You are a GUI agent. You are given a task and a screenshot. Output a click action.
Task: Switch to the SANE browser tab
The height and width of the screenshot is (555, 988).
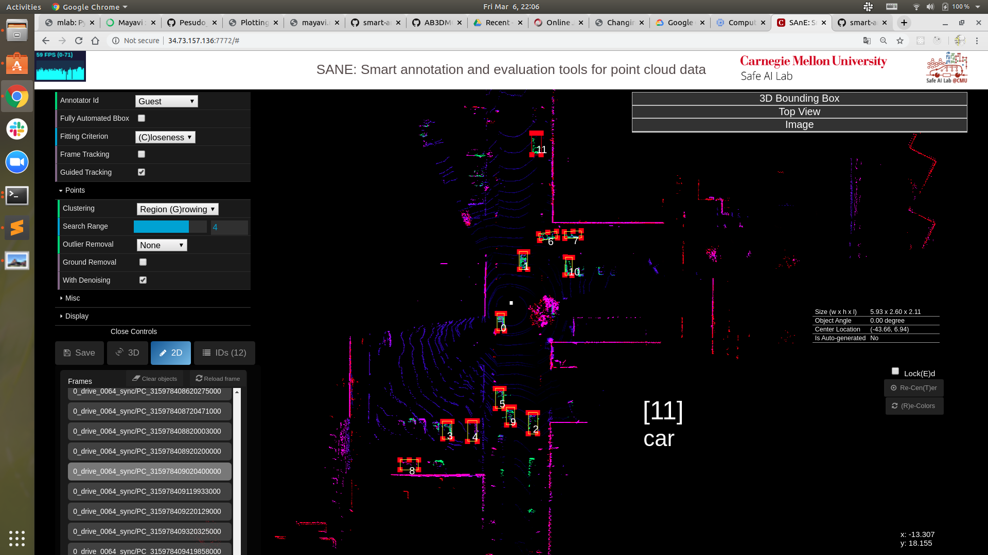pyautogui.click(x=801, y=23)
